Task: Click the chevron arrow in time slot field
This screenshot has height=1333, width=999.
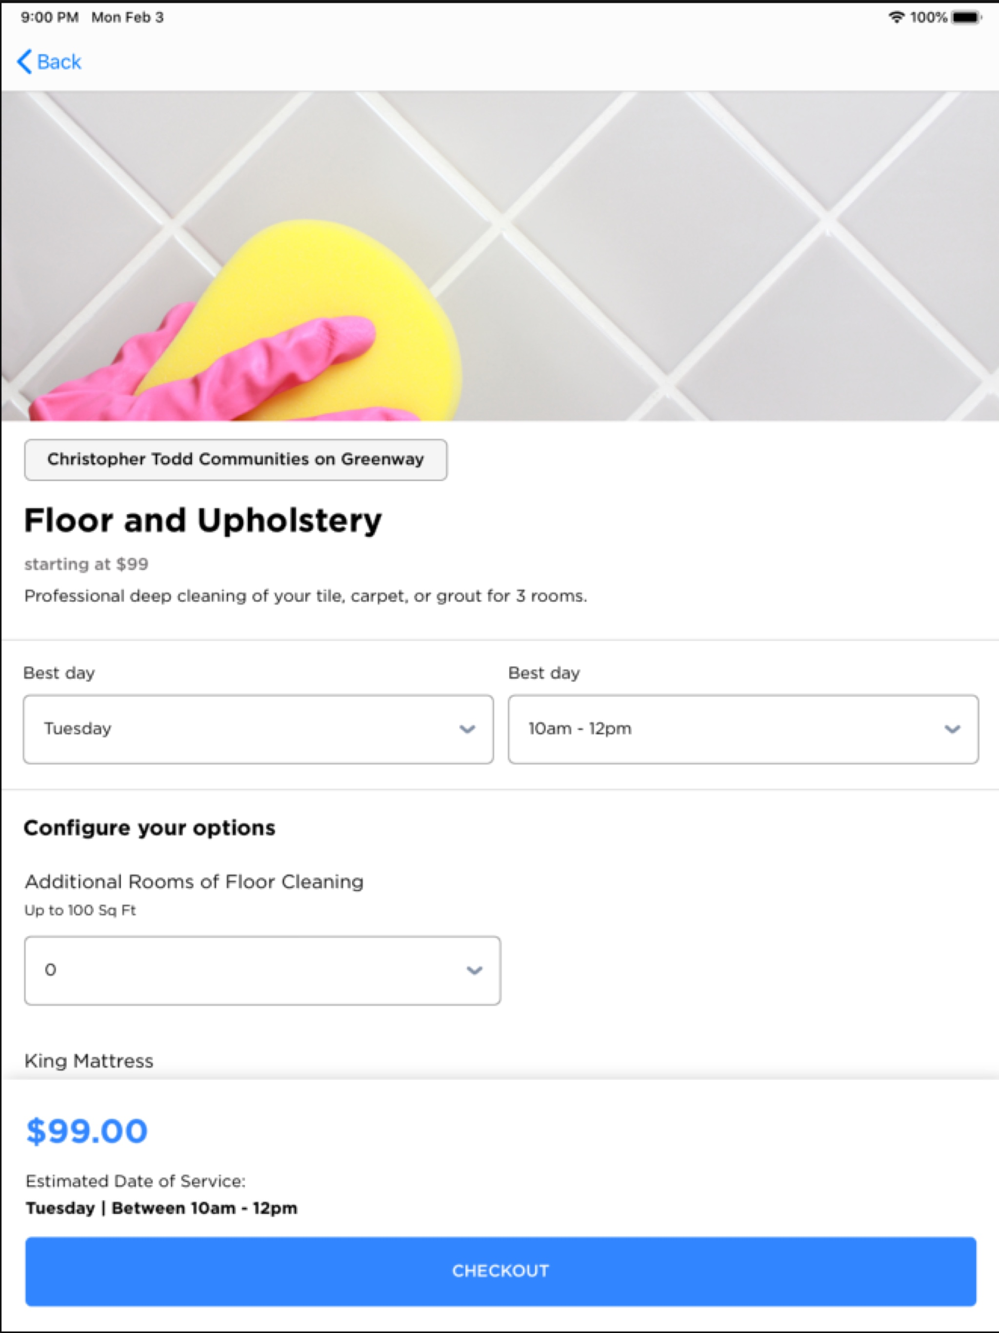Action: pos(952,729)
